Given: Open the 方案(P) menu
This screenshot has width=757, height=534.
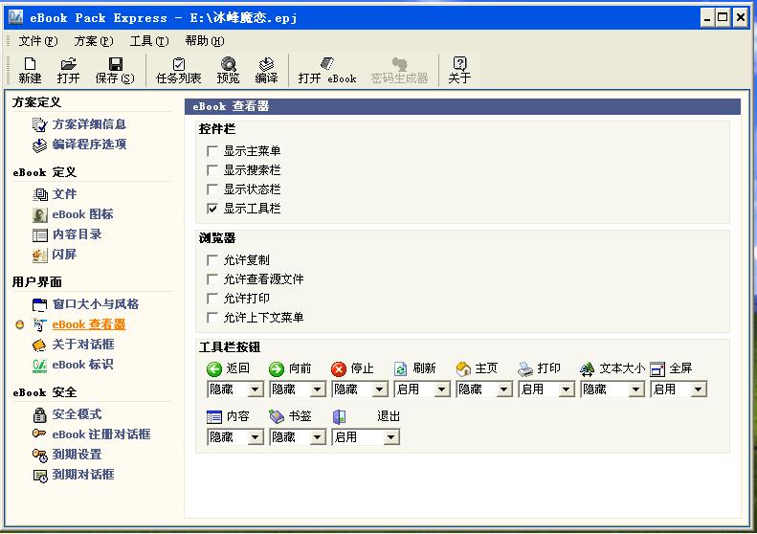Looking at the screenshot, I should click(x=93, y=41).
